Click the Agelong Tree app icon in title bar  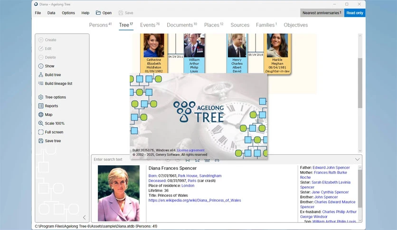[36, 4]
